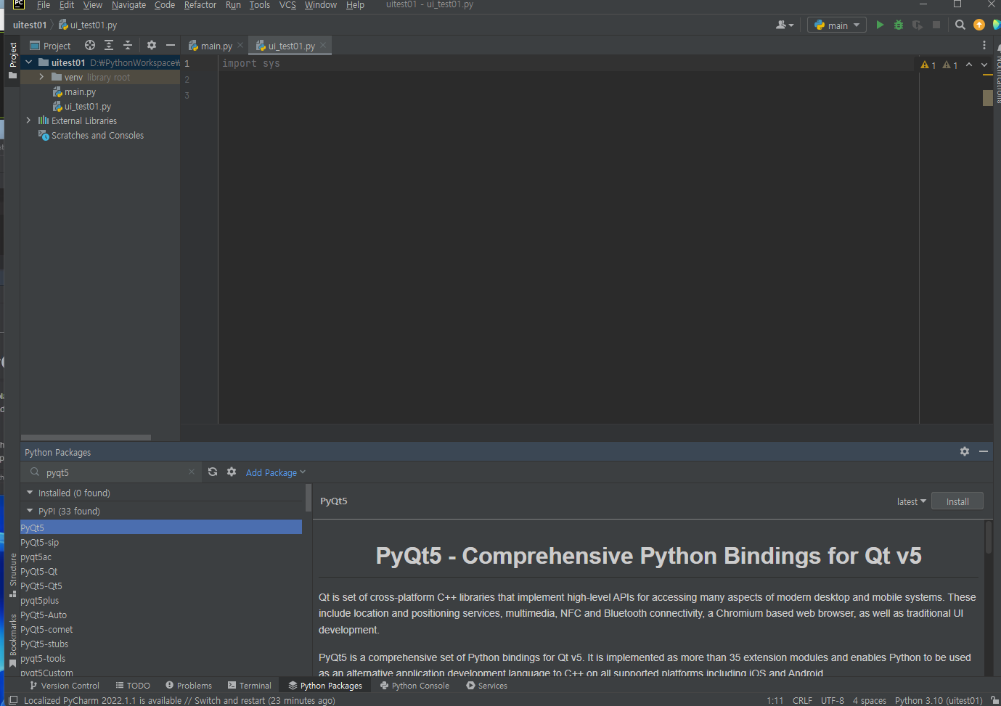Click the package description vertical scrollbar

(x=988, y=538)
